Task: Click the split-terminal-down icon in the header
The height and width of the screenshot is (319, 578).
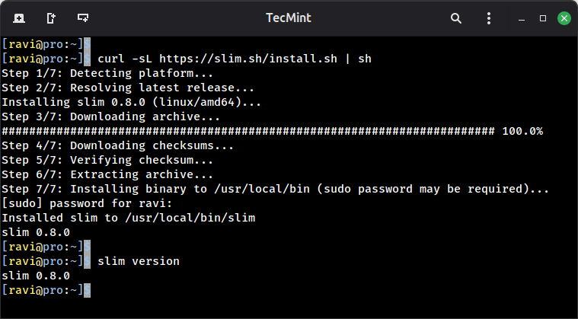Action: (x=83, y=18)
